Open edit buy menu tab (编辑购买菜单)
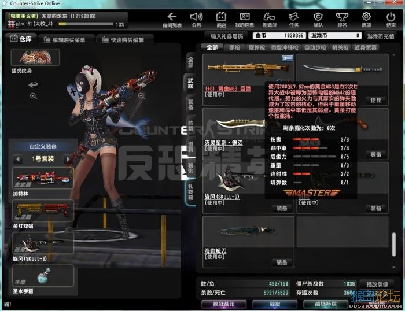This screenshot has height=311, width=405. pos(65,40)
